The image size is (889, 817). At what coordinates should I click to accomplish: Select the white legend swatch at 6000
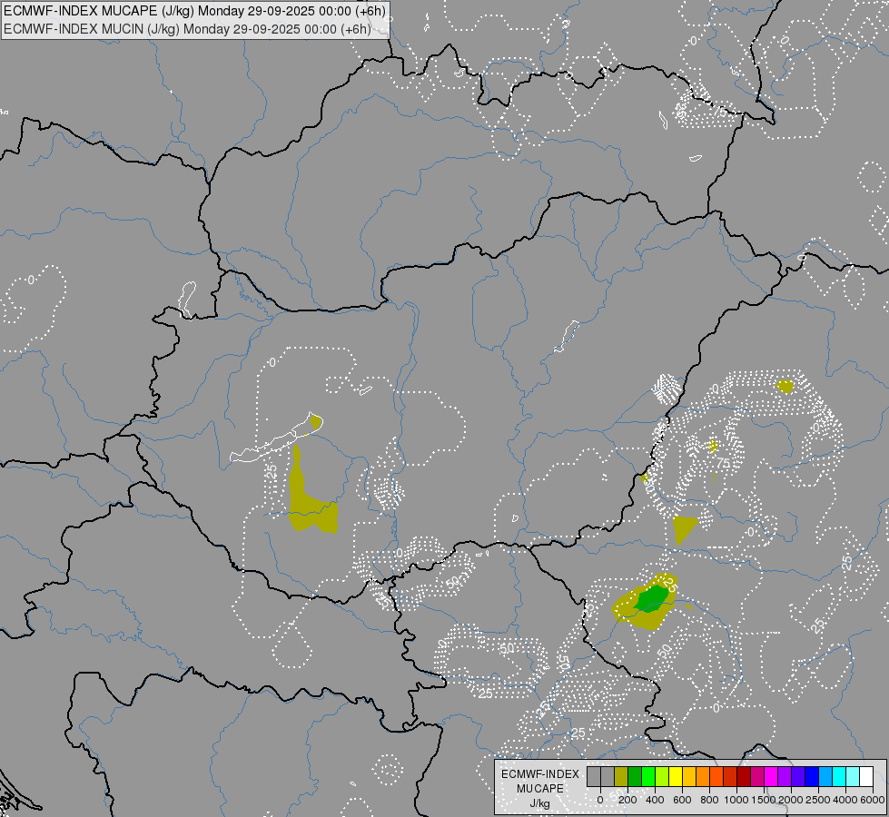click(867, 776)
